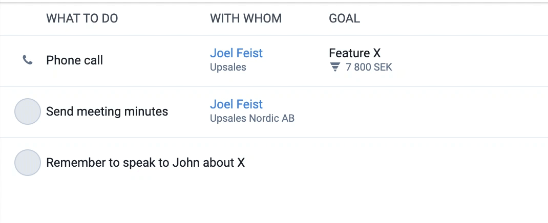Click the funnel icon next to 7 800 SEK
This screenshot has width=548, height=223.
coord(335,67)
